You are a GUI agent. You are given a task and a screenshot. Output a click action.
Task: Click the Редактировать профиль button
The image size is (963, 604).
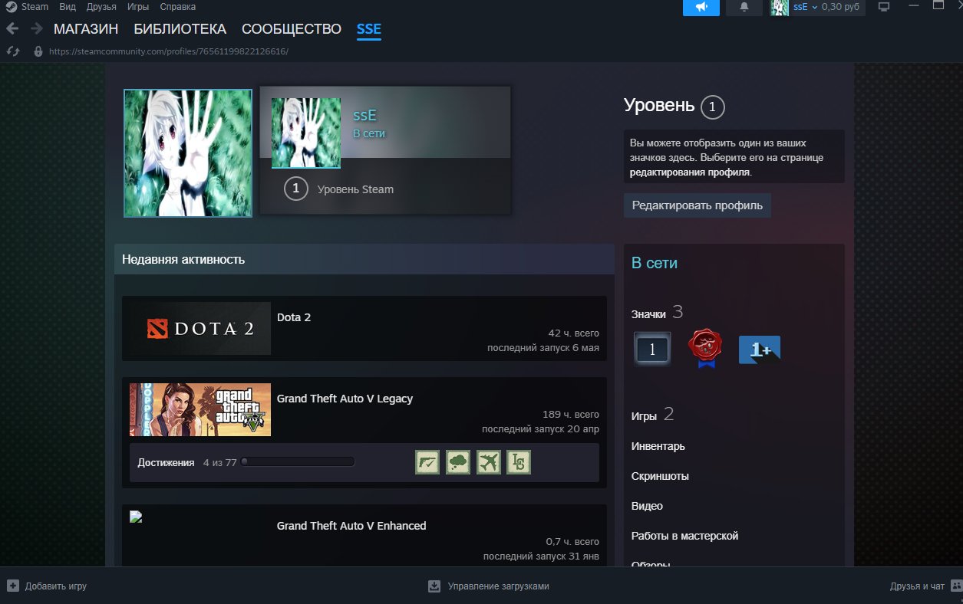tap(698, 205)
